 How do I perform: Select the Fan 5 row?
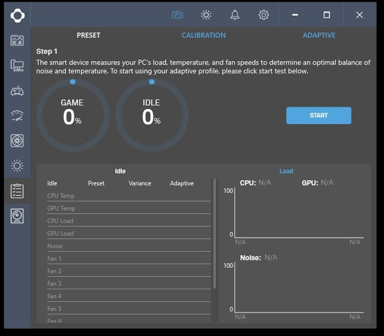129,309
